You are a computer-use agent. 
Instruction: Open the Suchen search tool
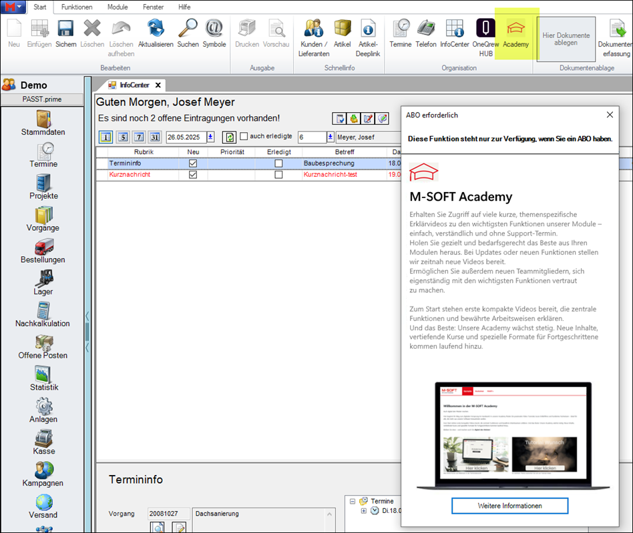188,33
